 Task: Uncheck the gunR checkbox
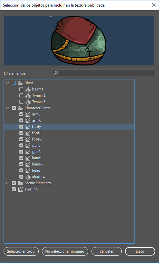click(21, 152)
